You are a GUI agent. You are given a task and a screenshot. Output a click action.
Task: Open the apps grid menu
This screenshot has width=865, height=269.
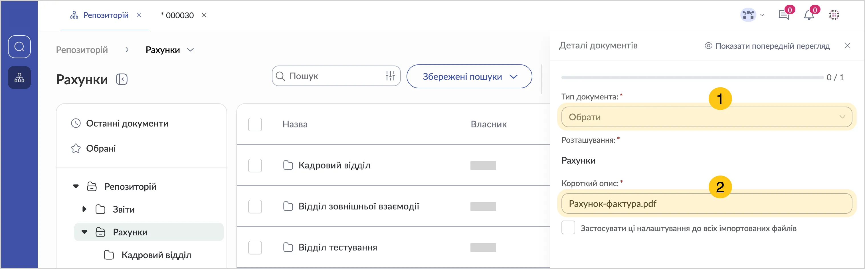pos(834,15)
